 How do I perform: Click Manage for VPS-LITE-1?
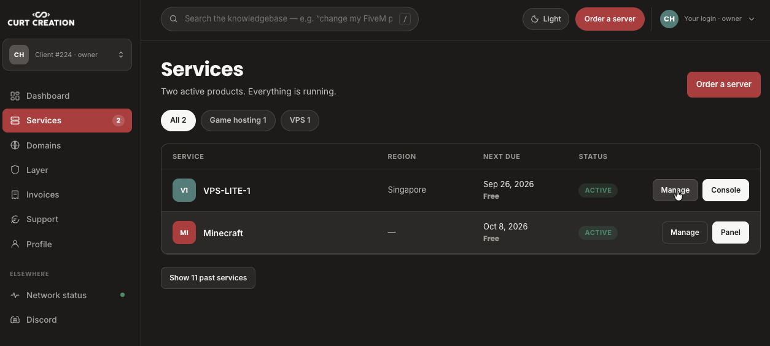click(675, 190)
